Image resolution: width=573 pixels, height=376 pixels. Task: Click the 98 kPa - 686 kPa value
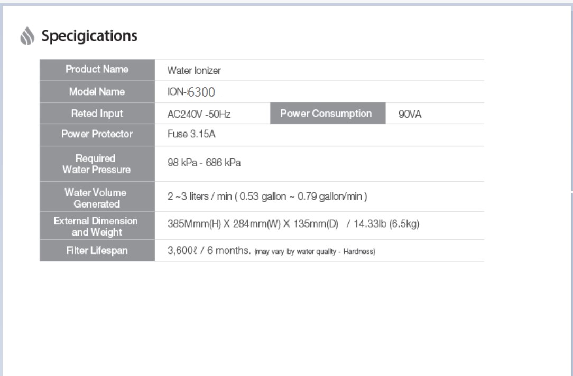point(204,163)
